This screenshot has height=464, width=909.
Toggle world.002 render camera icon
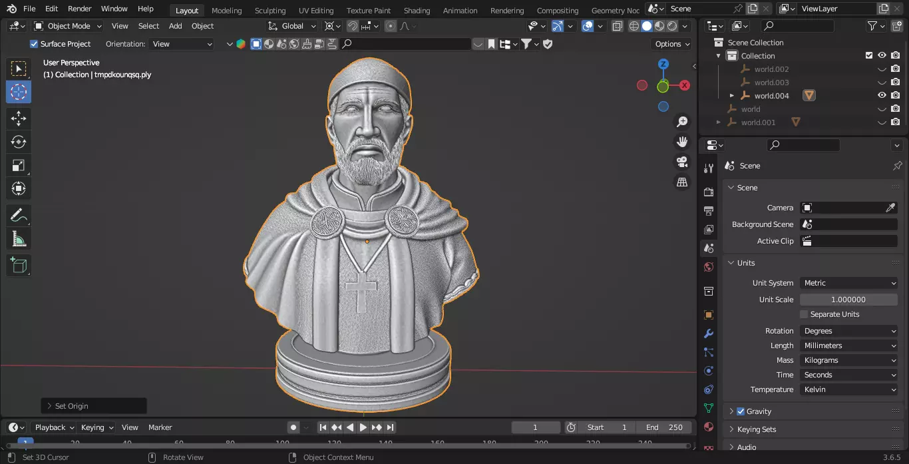(x=896, y=69)
